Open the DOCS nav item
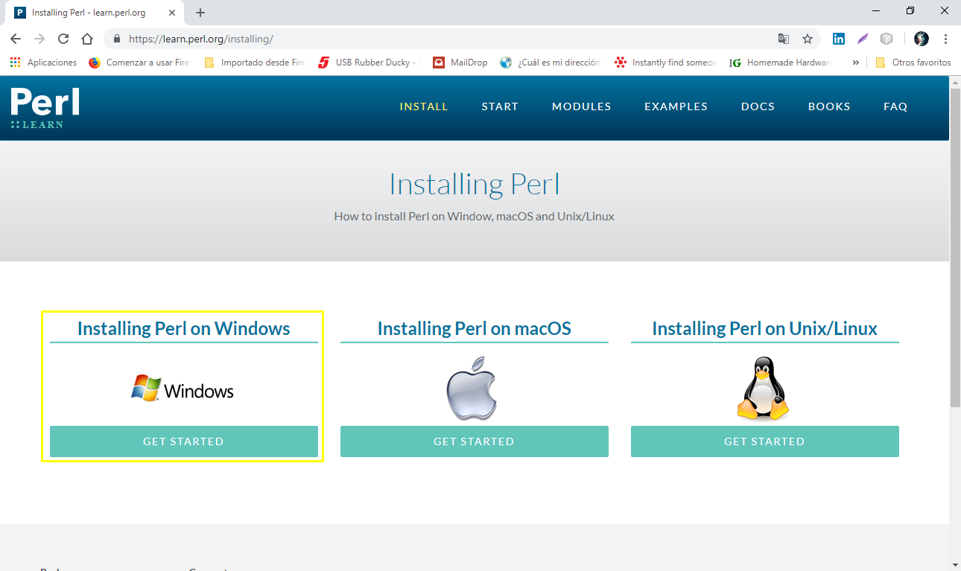The height and width of the screenshot is (571, 961). [758, 106]
